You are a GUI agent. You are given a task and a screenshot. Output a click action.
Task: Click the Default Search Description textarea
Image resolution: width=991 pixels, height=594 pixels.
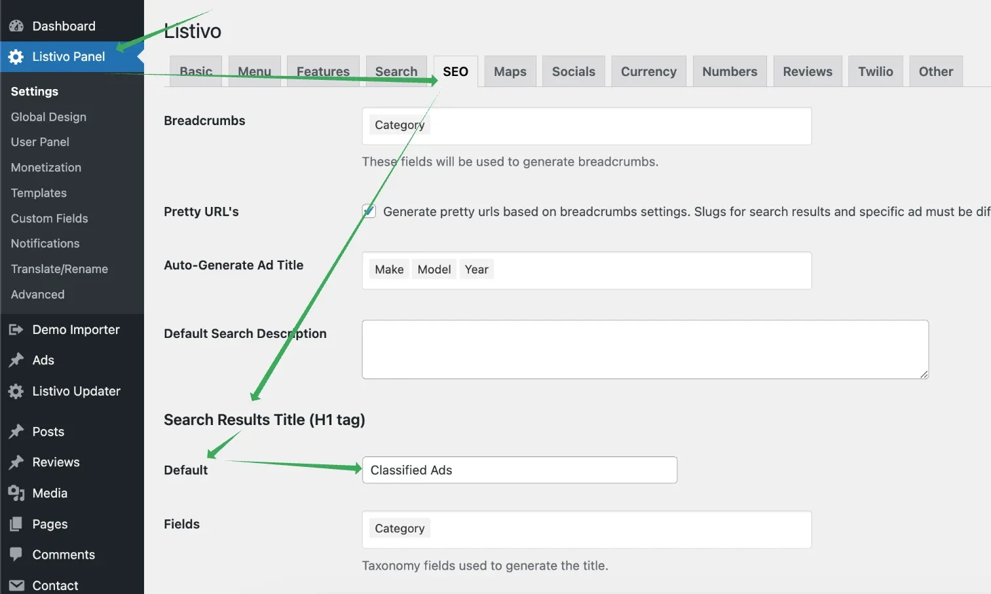[645, 350]
